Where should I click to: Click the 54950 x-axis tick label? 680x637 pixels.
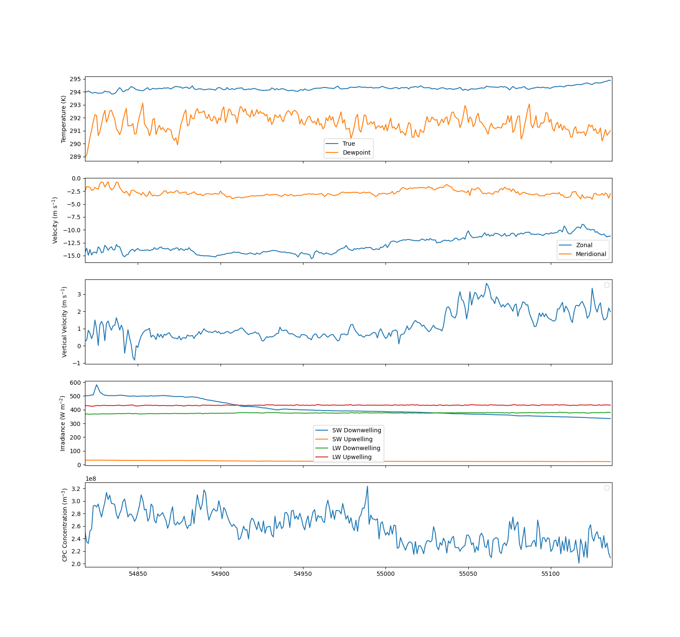pyautogui.click(x=303, y=574)
